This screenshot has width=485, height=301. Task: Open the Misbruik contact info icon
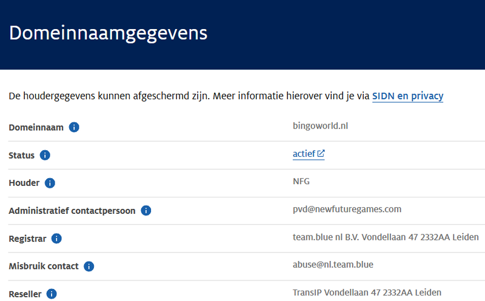(89, 266)
